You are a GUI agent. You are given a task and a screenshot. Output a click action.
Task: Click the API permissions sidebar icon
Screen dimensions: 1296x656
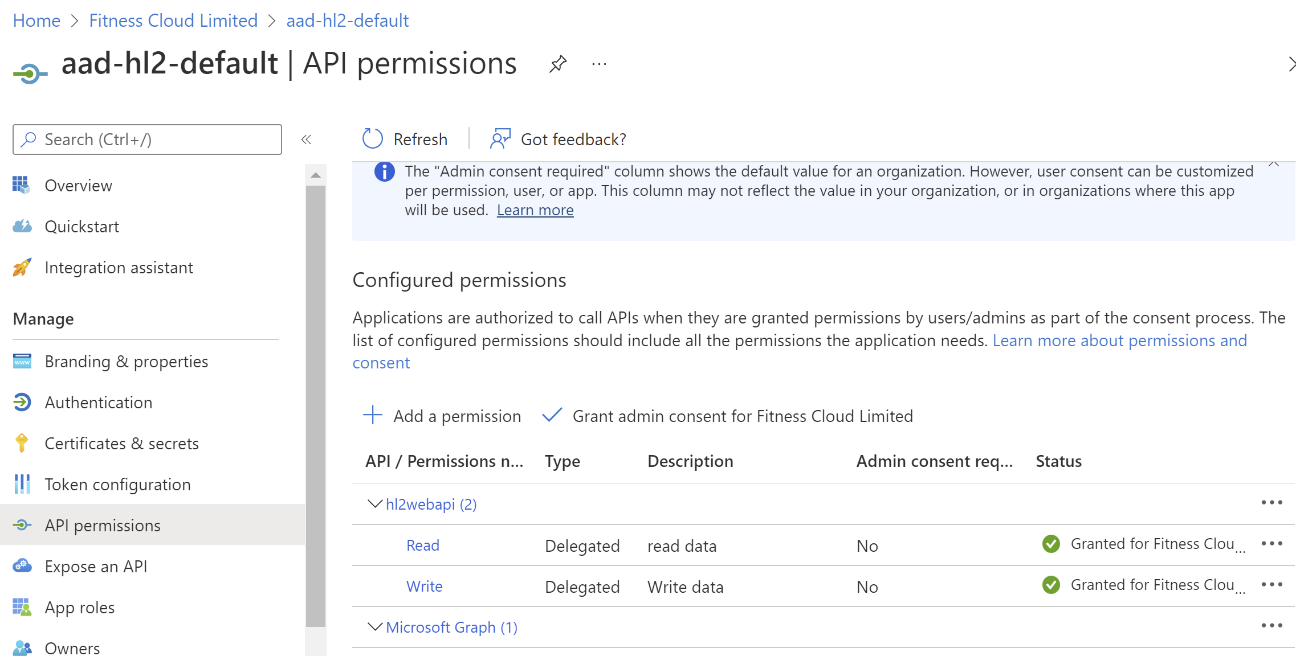pyautogui.click(x=22, y=525)
